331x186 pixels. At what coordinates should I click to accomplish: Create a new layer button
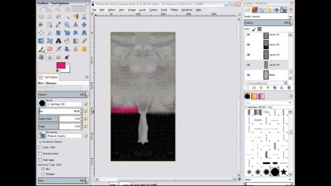[247, 87]
